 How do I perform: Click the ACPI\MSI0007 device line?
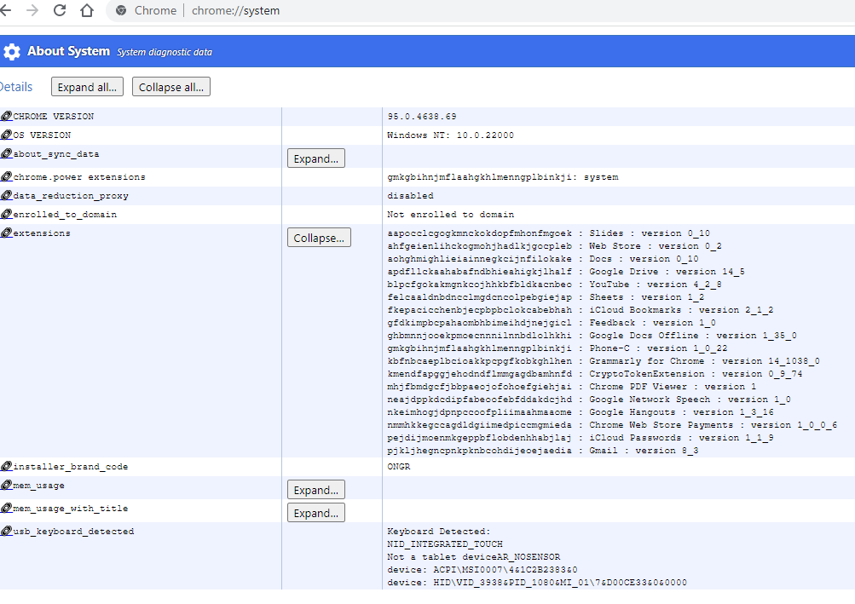(482, 570)
